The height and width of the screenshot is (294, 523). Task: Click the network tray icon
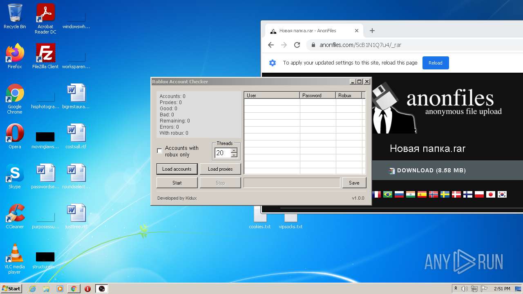click(x=474, y=289)
